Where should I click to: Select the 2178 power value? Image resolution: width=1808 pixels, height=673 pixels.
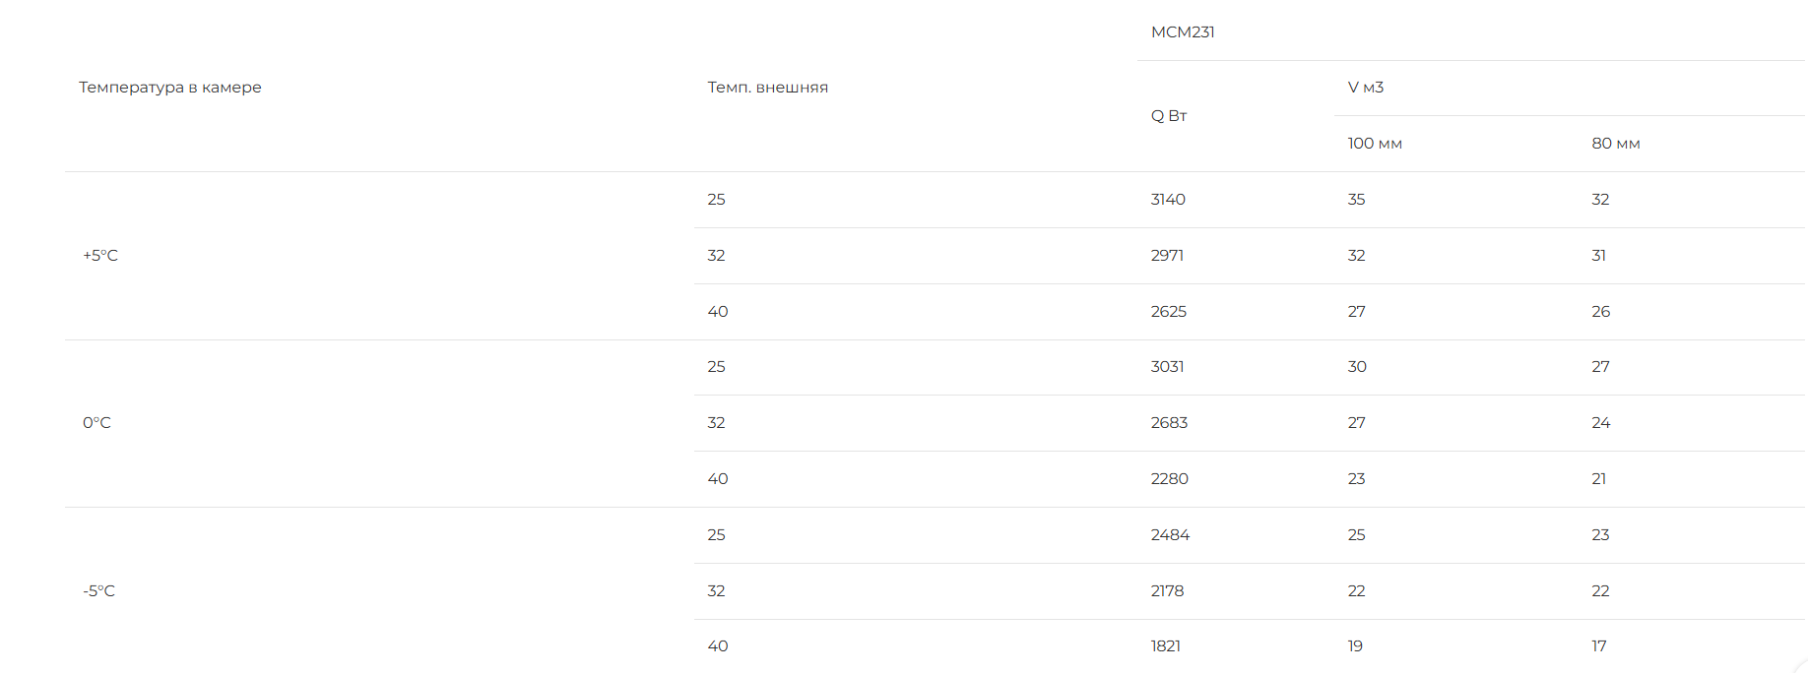[x=1167, y=591]
